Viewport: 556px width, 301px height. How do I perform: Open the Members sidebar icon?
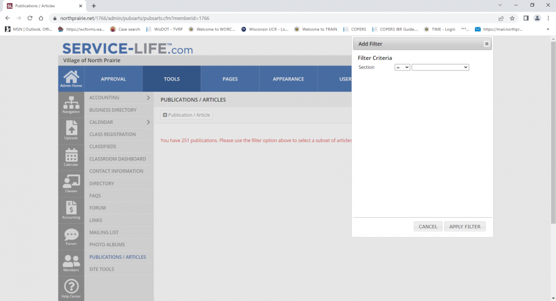(71, 263)
